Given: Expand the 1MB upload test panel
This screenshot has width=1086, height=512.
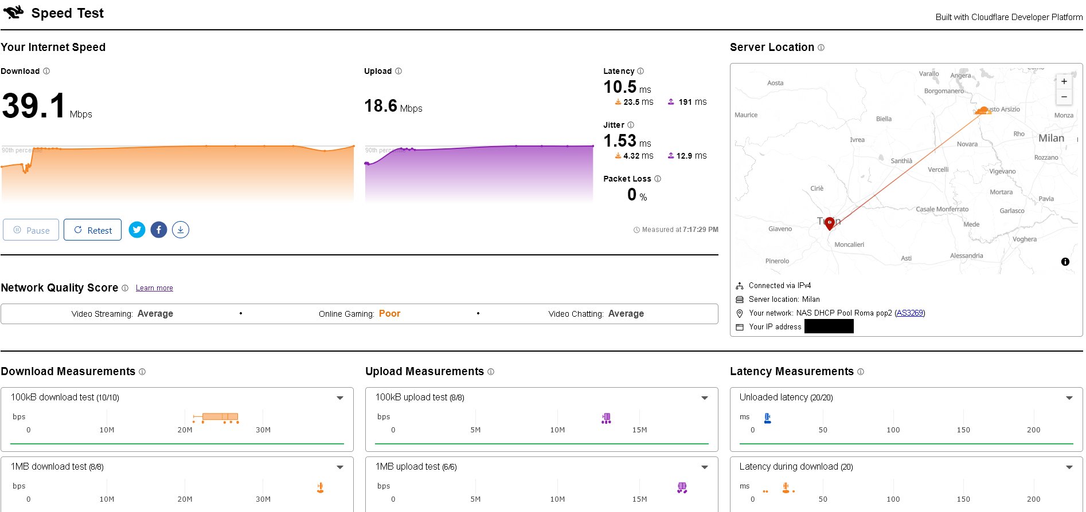Looking at the screenshot, I should point(705,467).
